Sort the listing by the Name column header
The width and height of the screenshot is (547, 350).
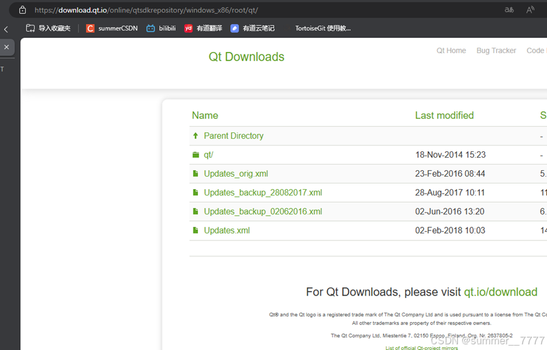(205, 115)
